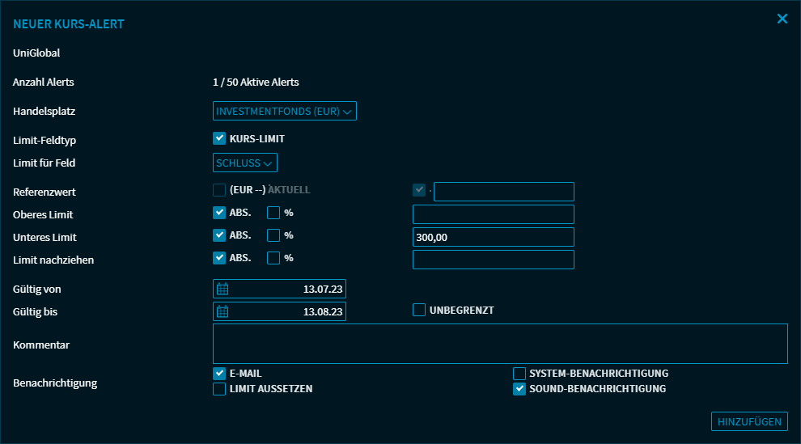Open calendar icon for Gültig bis

point(222,311)
